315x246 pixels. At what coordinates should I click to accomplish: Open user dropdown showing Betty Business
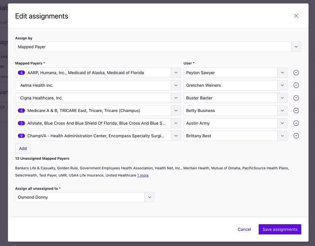tap(282, 111)
